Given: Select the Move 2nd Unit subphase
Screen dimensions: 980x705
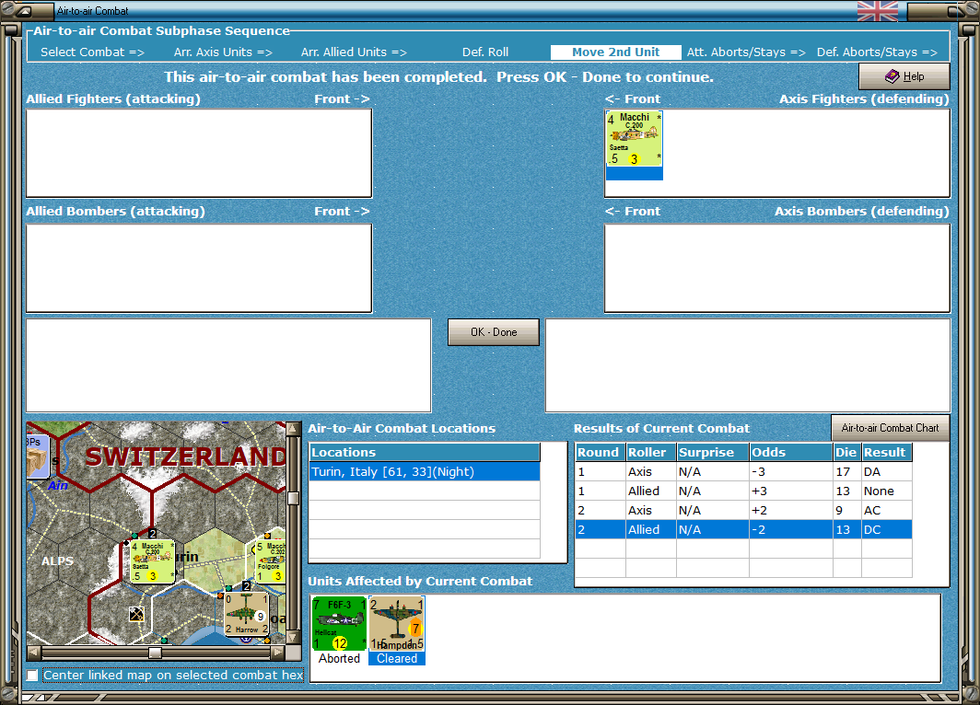Looking at the screenshot, I should pyautogui.click(x=615, y=52).
